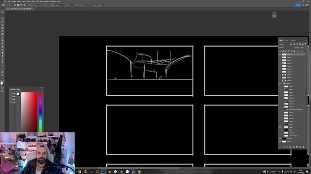This screenshot has width=311, height=174.
Task: Click the blue Share button
Action: click(x=298, y=5)
